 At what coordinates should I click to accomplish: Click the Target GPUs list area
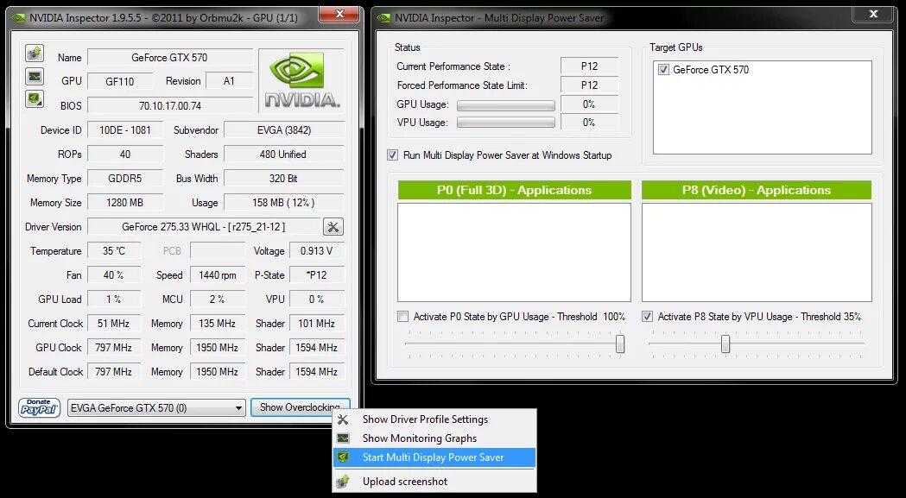pos(762,108)
